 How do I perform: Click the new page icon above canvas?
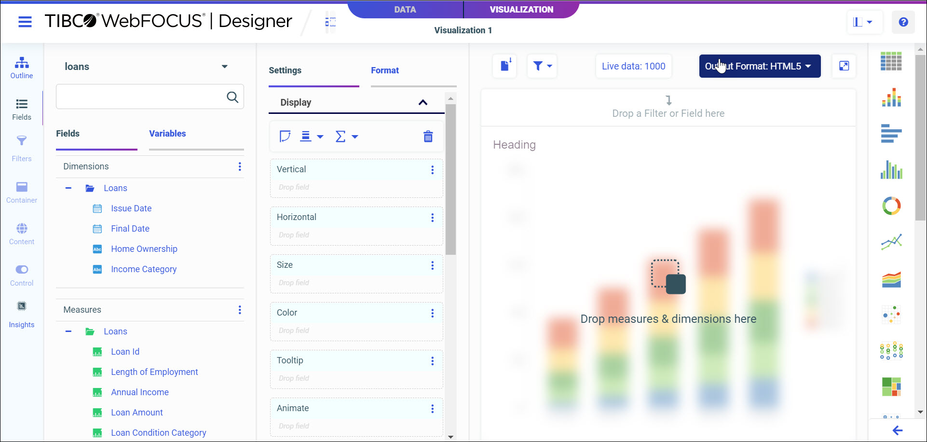(505, 66)
